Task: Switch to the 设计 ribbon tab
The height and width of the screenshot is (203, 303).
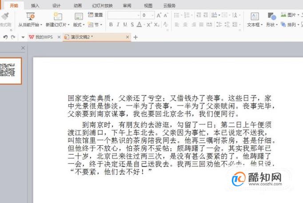Action: (x=56, y=6)
